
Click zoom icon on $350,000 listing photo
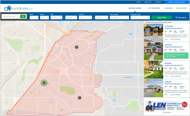click(145, 44)
